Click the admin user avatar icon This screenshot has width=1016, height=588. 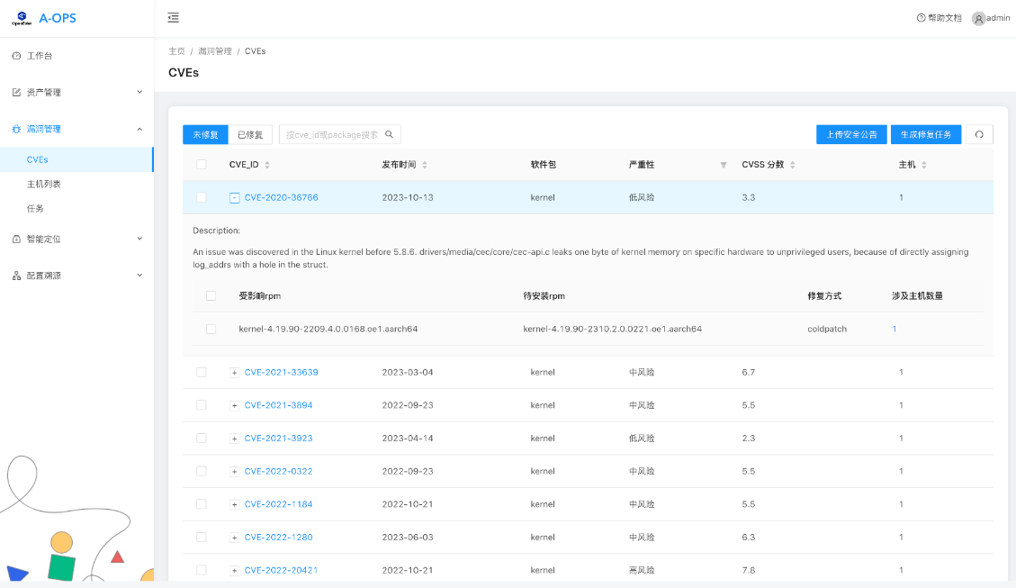click(x=978, y=18)
